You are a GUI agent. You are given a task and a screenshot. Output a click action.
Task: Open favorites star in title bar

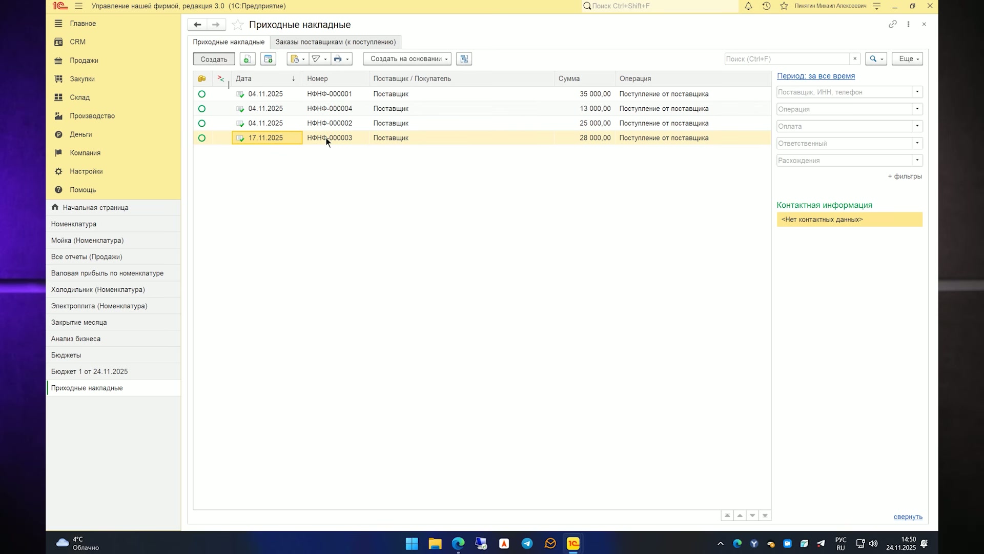click(784, 6)
